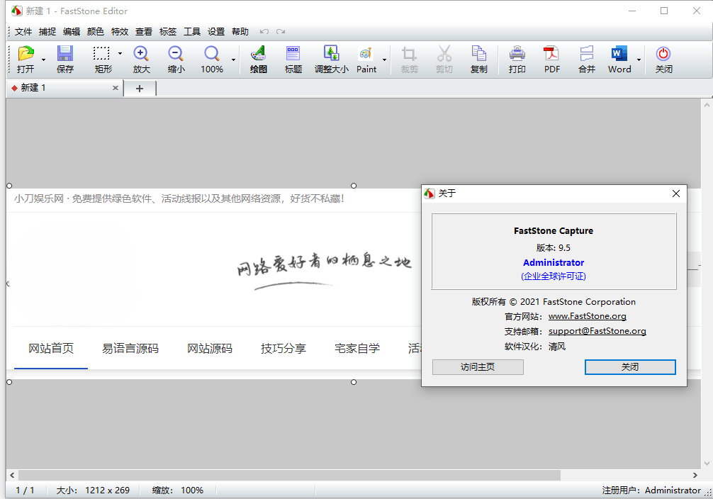This screenshot has height=499, width=713.
Task: Click the redo arrow in menu bar
Action: tap(281, 31)
